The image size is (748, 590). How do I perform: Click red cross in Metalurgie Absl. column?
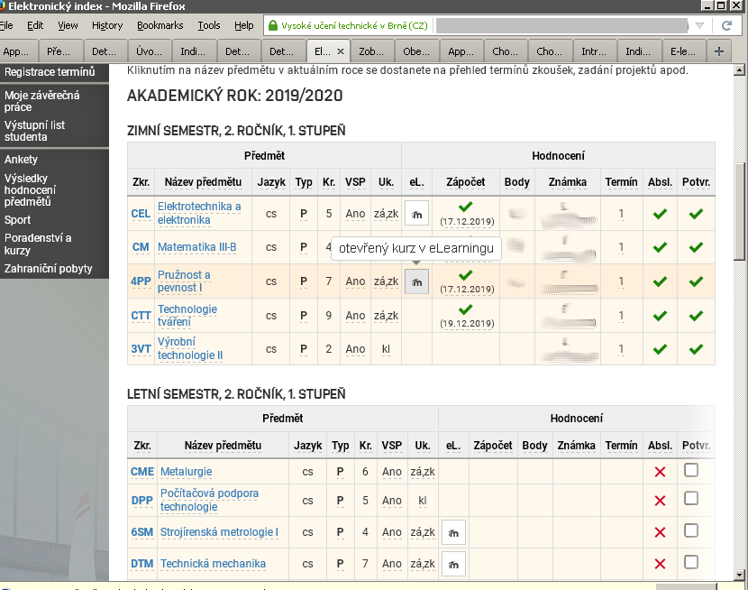660,472
